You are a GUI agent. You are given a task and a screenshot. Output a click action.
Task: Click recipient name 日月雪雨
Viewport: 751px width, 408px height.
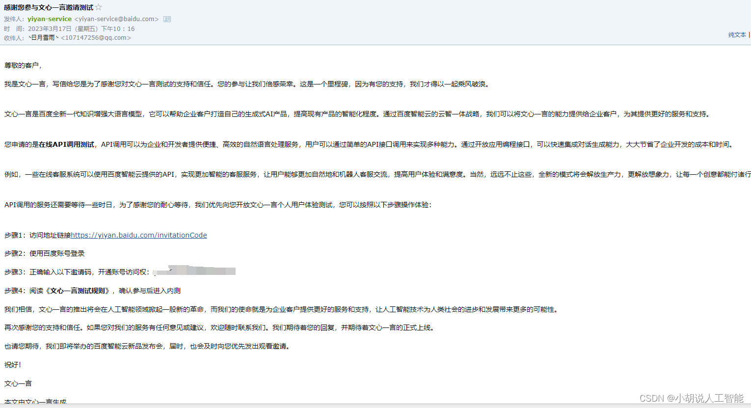pyautogui.click(x=43, y=38)
